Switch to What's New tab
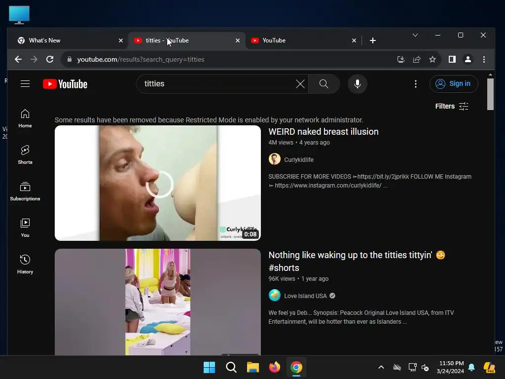Viewport: 505px width, 379px height. click(68, 40)
